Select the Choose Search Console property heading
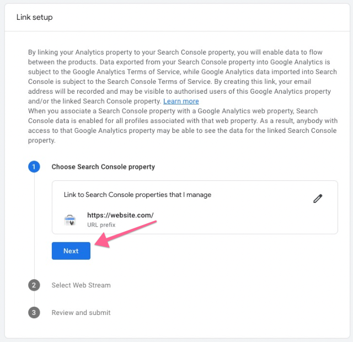 tap(103, 167)
